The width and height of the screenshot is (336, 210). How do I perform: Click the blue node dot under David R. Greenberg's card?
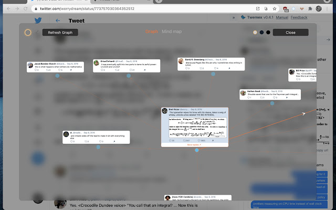(213, 74)
